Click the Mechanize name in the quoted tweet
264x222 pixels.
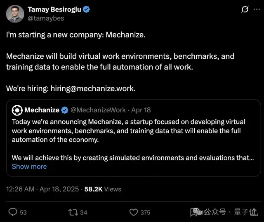click(x=42, y=110)
